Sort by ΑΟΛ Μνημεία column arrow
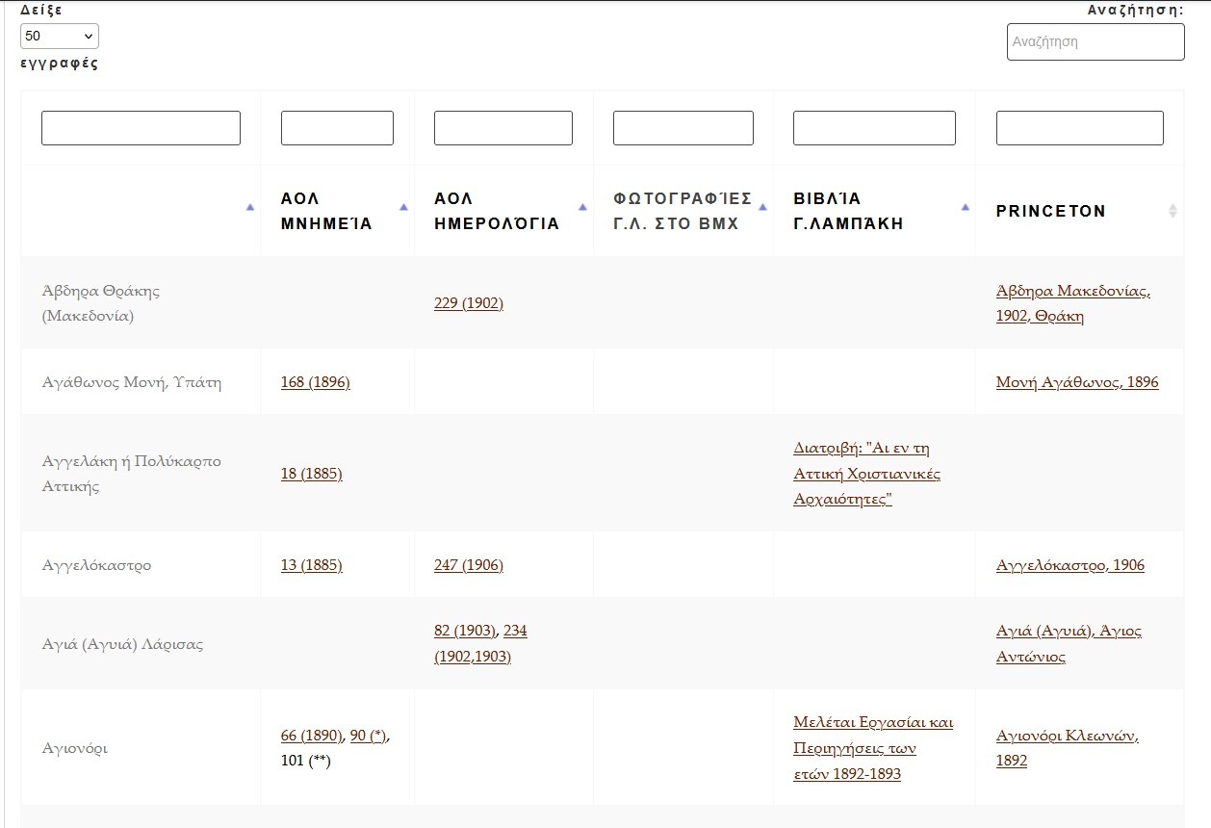The height and width of the screenshot is (828, 1211). point(403,207)
